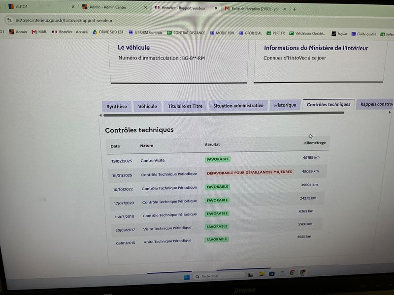Open a new browser tab
Viewport: 394px width, 295px height.
[x=295, y=9]
